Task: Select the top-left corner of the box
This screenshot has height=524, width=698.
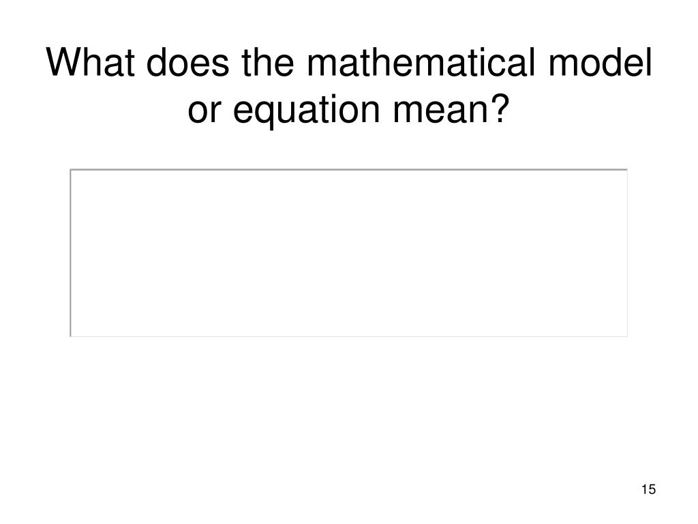Action: pyautogui.click(x=70, y=169)
